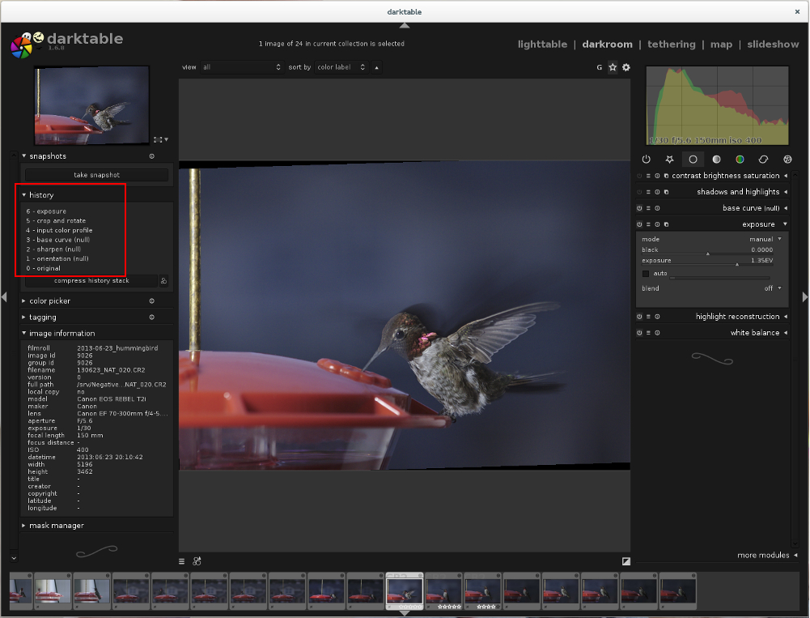Switch to the map view
The image size is (810, 618).
click(x=720, y=45)
